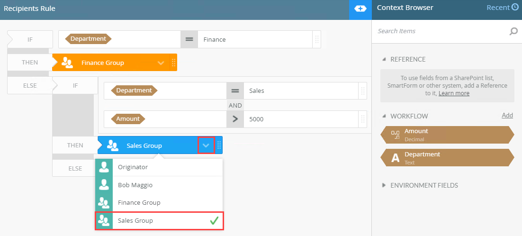Click the Context Browser title
Screen dimensions: 522x236
tap(405, 8)
